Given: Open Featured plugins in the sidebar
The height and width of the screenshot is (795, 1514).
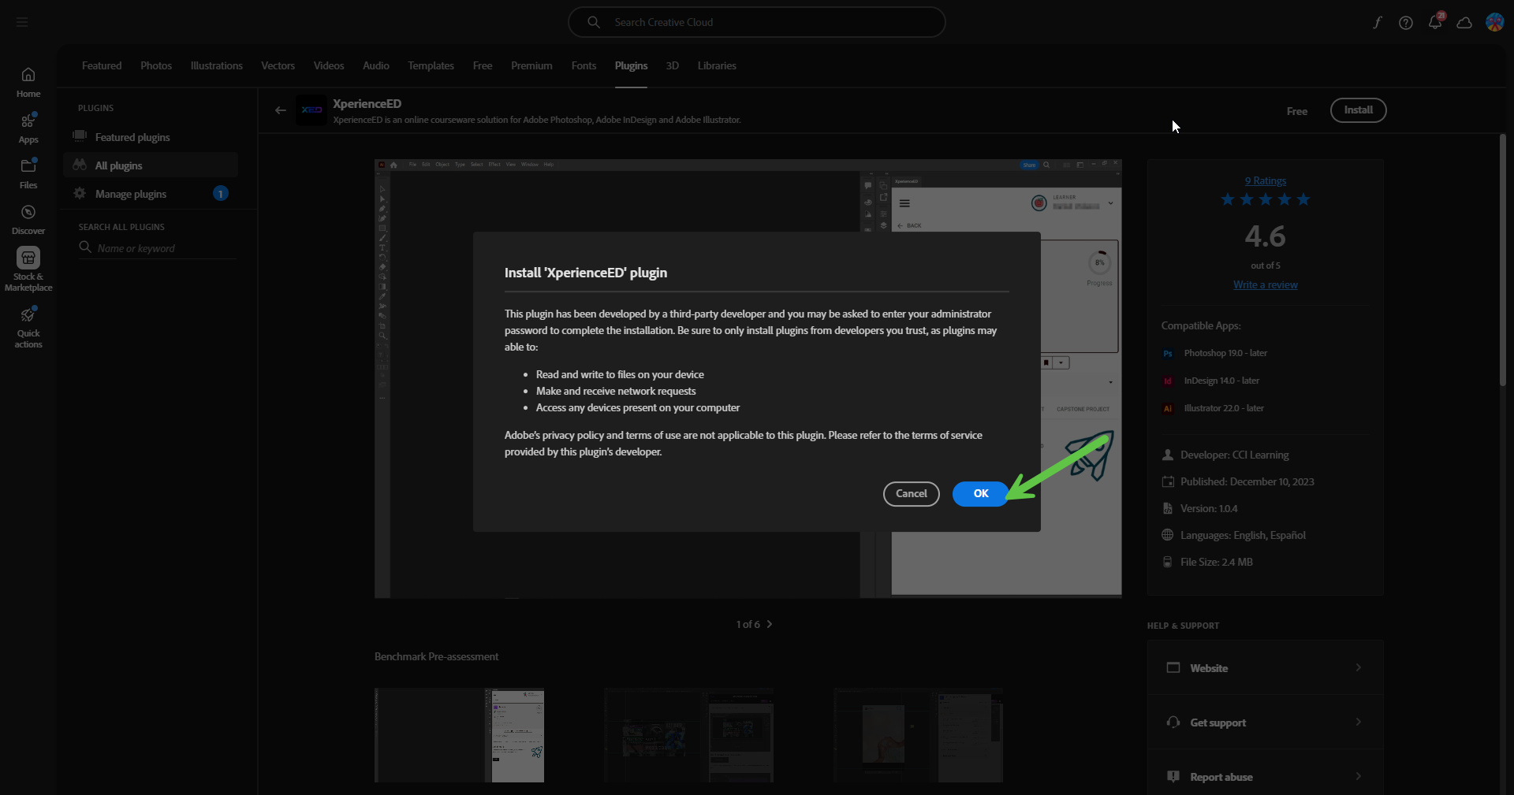Looking at the screenshot, I should click(x=151, y=137).
